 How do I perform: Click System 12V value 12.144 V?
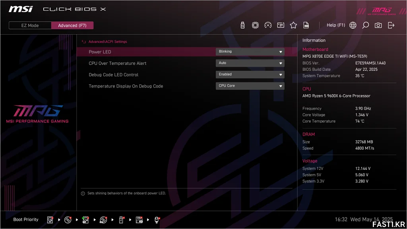click(363, 169)
